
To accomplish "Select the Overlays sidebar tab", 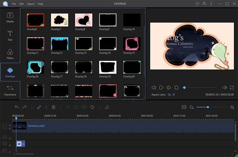I will point(10,72).
